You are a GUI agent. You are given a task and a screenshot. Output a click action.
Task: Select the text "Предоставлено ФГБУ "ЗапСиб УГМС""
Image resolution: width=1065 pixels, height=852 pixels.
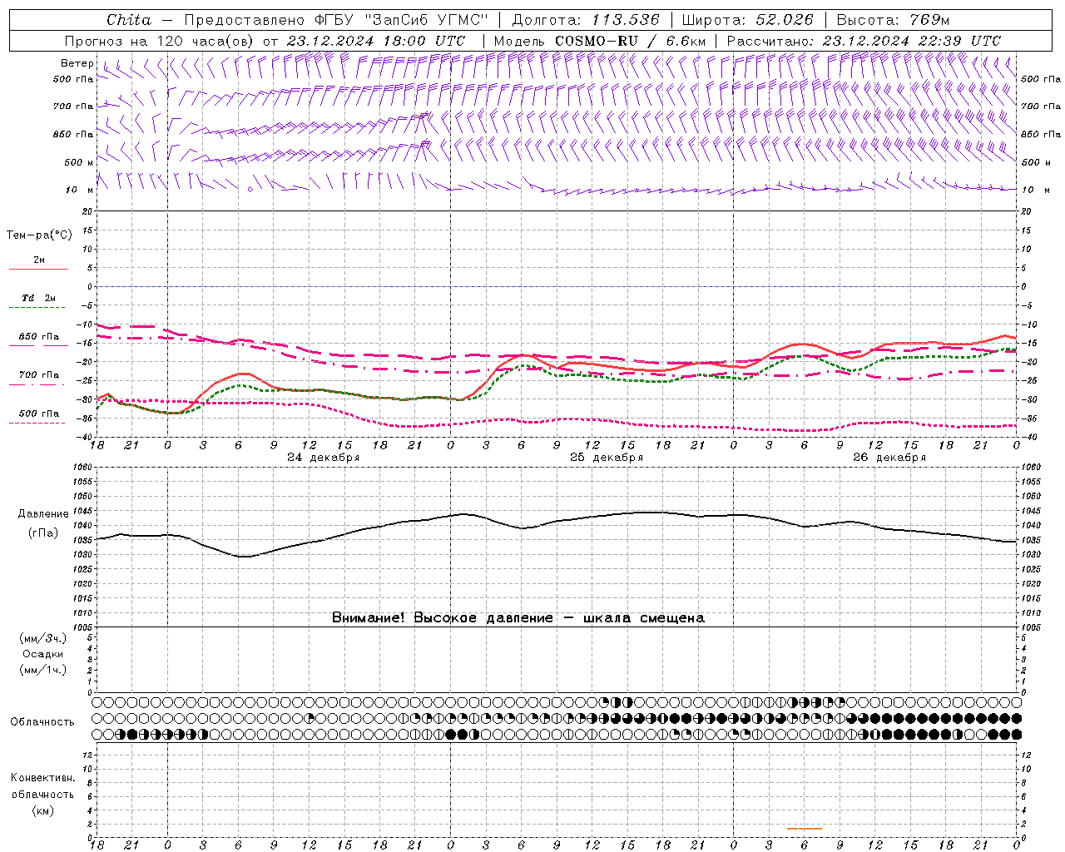[x=335, y=20]
